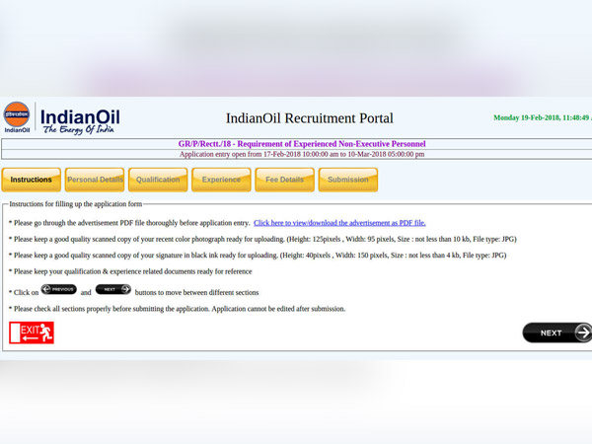Click the color photograph upload instruction line
The width and height of the screenshot is (592, 444).
click(x=262, y=239)
